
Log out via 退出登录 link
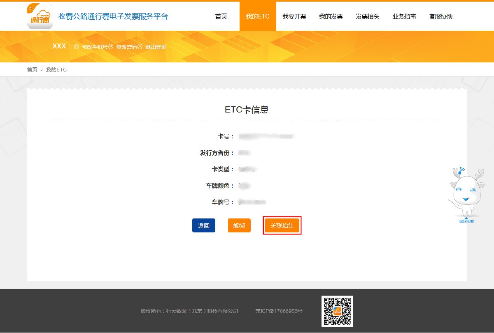click(156, 47)
